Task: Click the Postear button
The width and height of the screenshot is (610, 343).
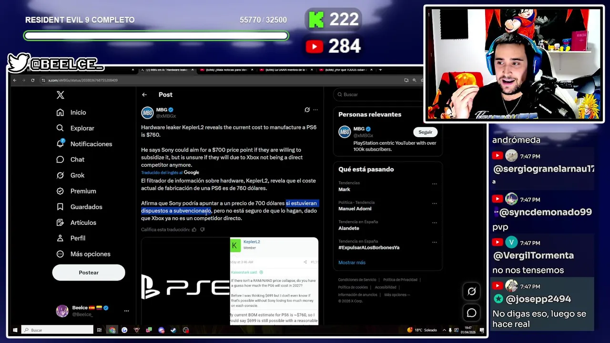Action: click(x=89, y=272)
